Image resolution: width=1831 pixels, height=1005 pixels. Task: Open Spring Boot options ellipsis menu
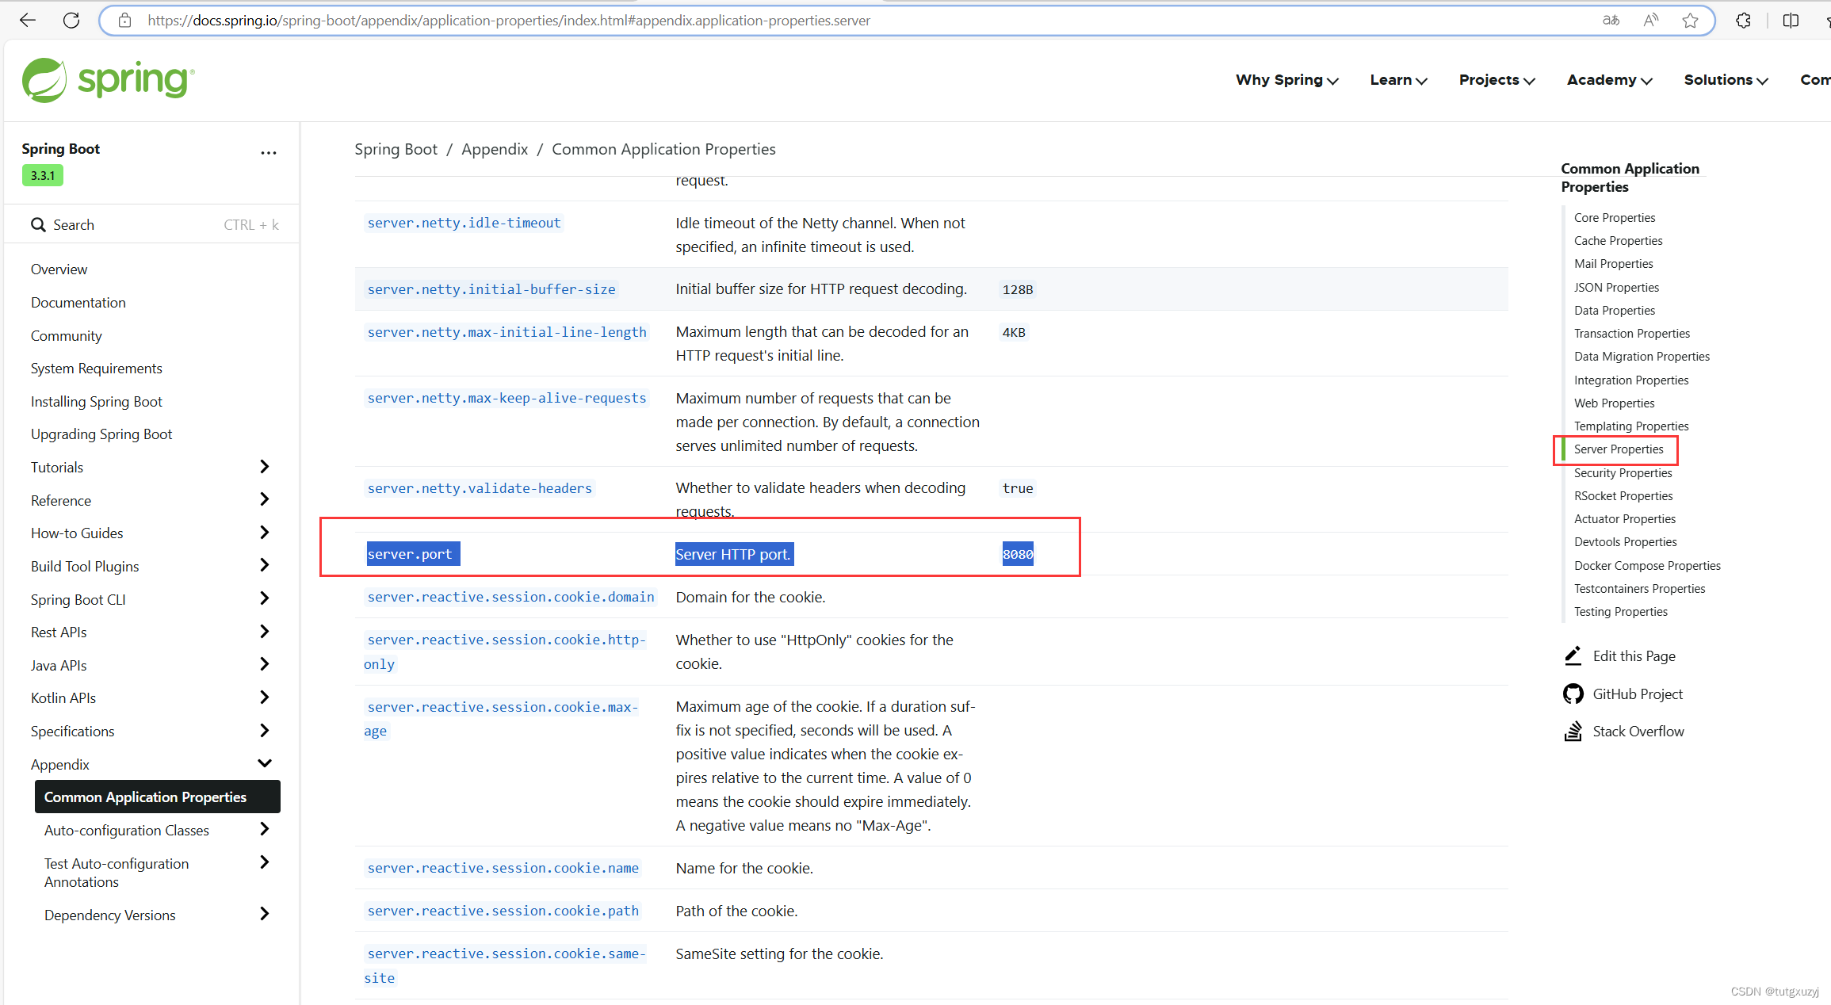[x=269, y=153]
